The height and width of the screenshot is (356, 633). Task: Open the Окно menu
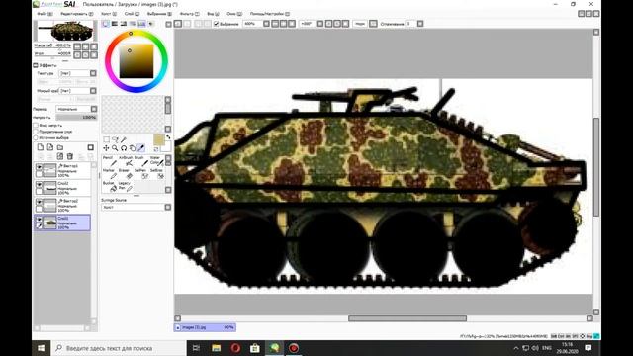tap(233, 14)
